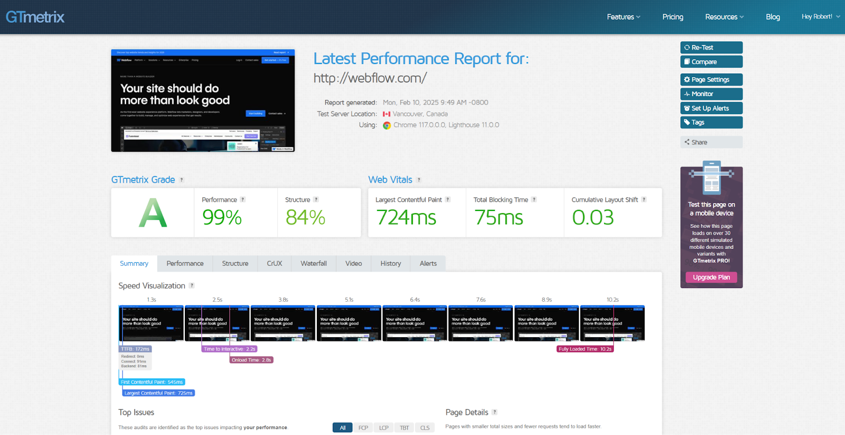Image resolution: width=845 pixels, height=435 pixels.
Task: Click the Performance score help icon
Action: point(243,200)
